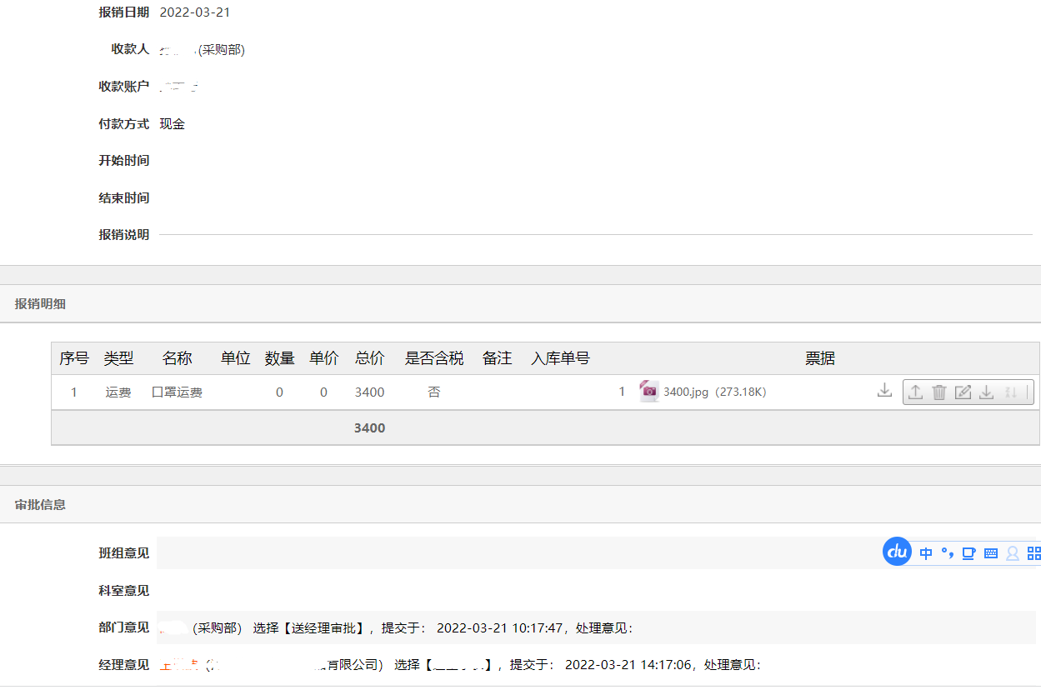1041x690 pixels.
Task: Open Baidu IME menu via the du logo
Action: (897, 552)
